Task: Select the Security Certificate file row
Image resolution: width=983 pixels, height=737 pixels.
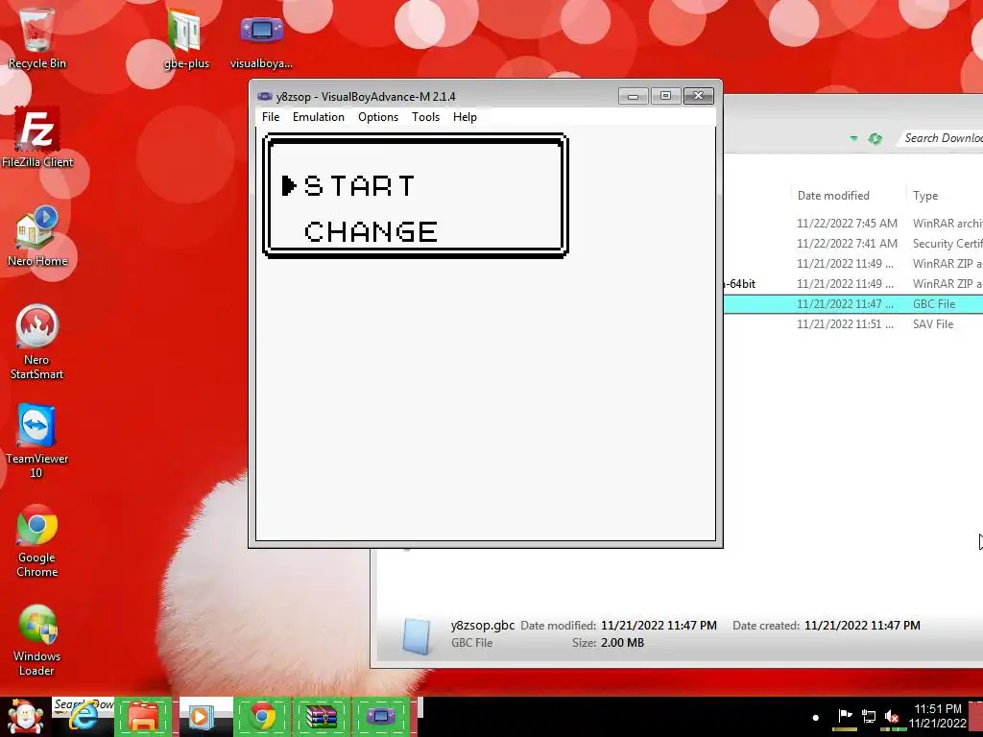Action: click(x=852, y=243)
